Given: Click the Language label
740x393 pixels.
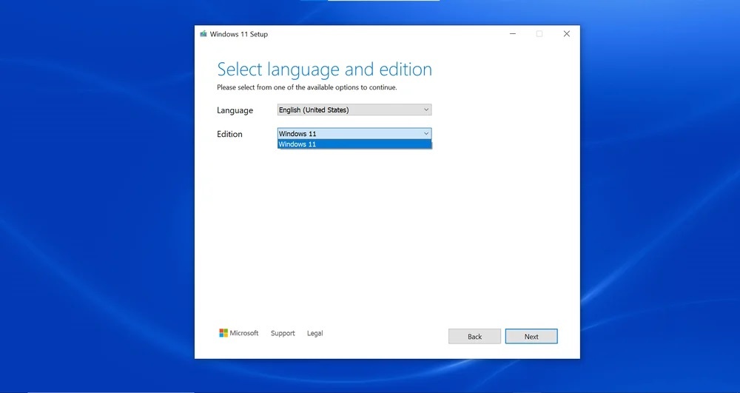Looking at the screenshot, I should [235, 110].
